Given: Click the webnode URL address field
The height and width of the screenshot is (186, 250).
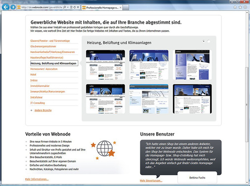Looking at the screenshot, I should tap(42, 7).
